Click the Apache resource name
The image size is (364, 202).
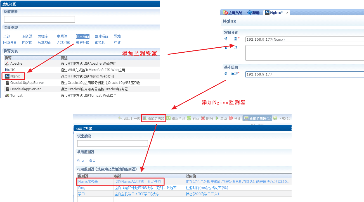[x=16, y=64]
